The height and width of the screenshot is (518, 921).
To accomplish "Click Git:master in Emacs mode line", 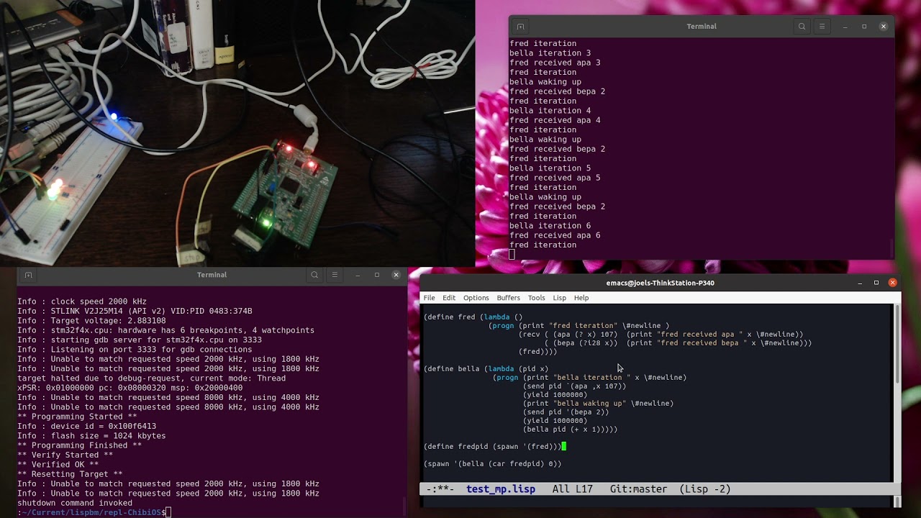I will coord(638,489).
